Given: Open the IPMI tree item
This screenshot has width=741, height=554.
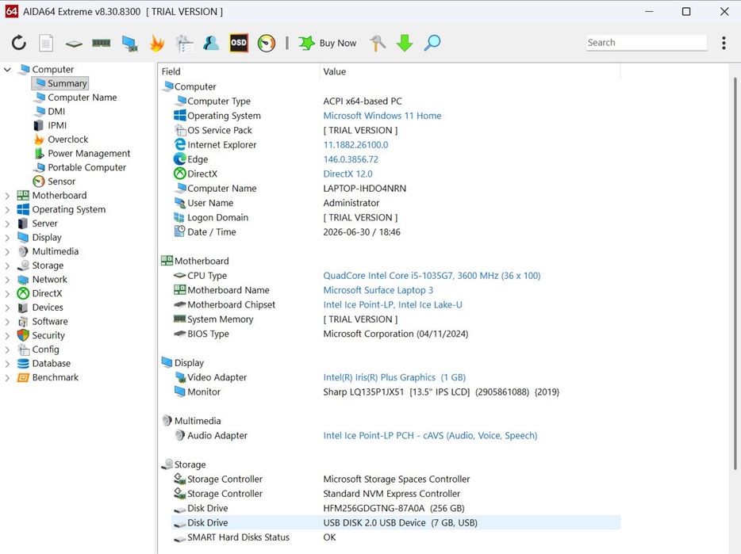Looking at the screenshot, I should [50, 125].
